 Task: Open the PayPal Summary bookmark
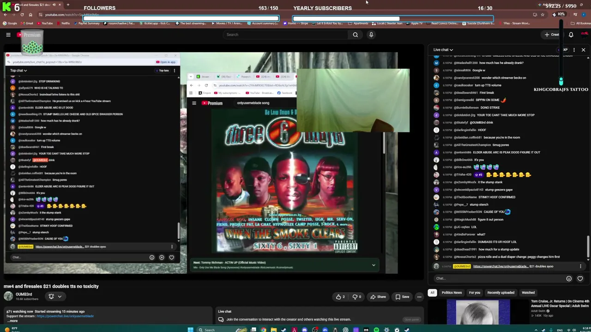tap(86, 24)
